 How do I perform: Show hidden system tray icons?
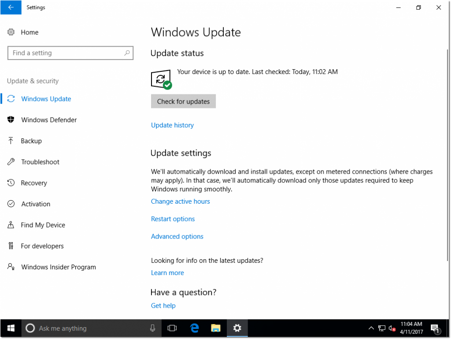click(x=371, y=328)
